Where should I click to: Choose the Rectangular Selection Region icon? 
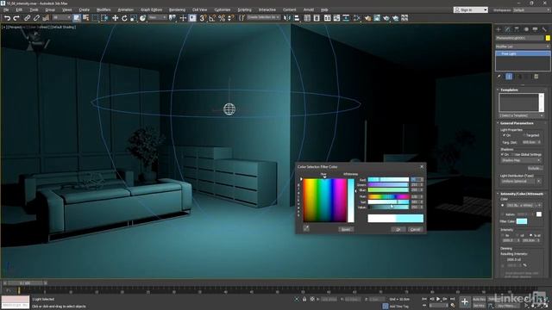[95, 18]
